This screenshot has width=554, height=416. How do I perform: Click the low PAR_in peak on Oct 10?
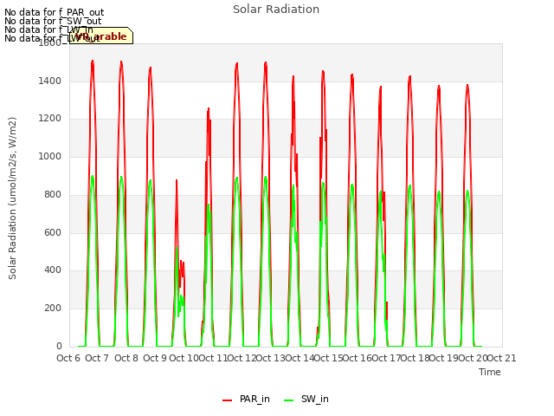point(177,180)
